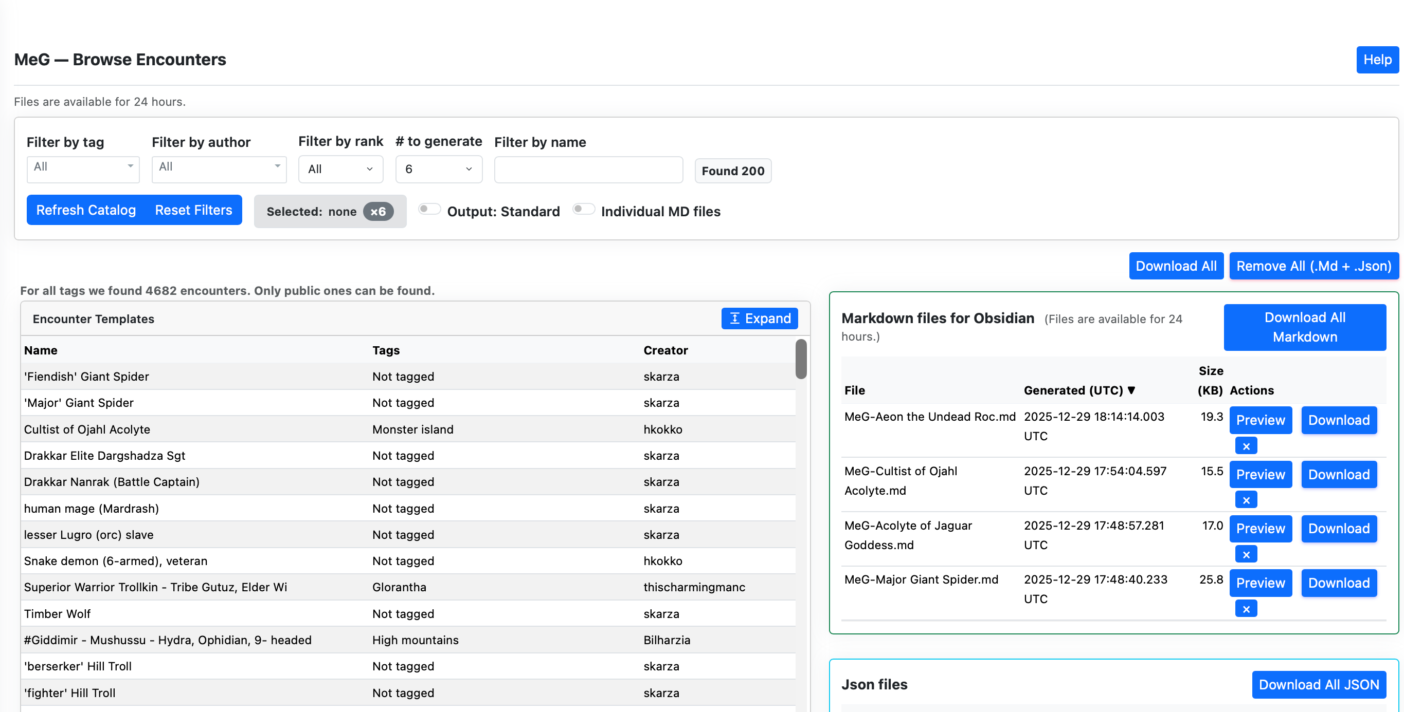1404x712 pixels.
Task: Focus the Filter by name field
Action: pos(588,171)
